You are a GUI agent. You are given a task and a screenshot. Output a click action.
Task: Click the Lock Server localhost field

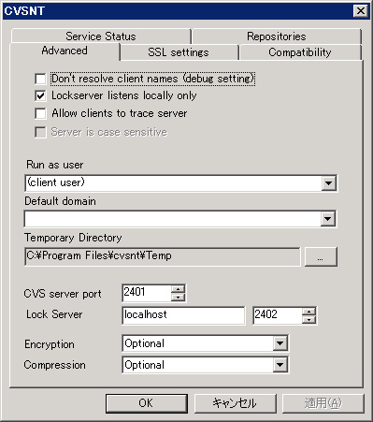pos(183,315)
